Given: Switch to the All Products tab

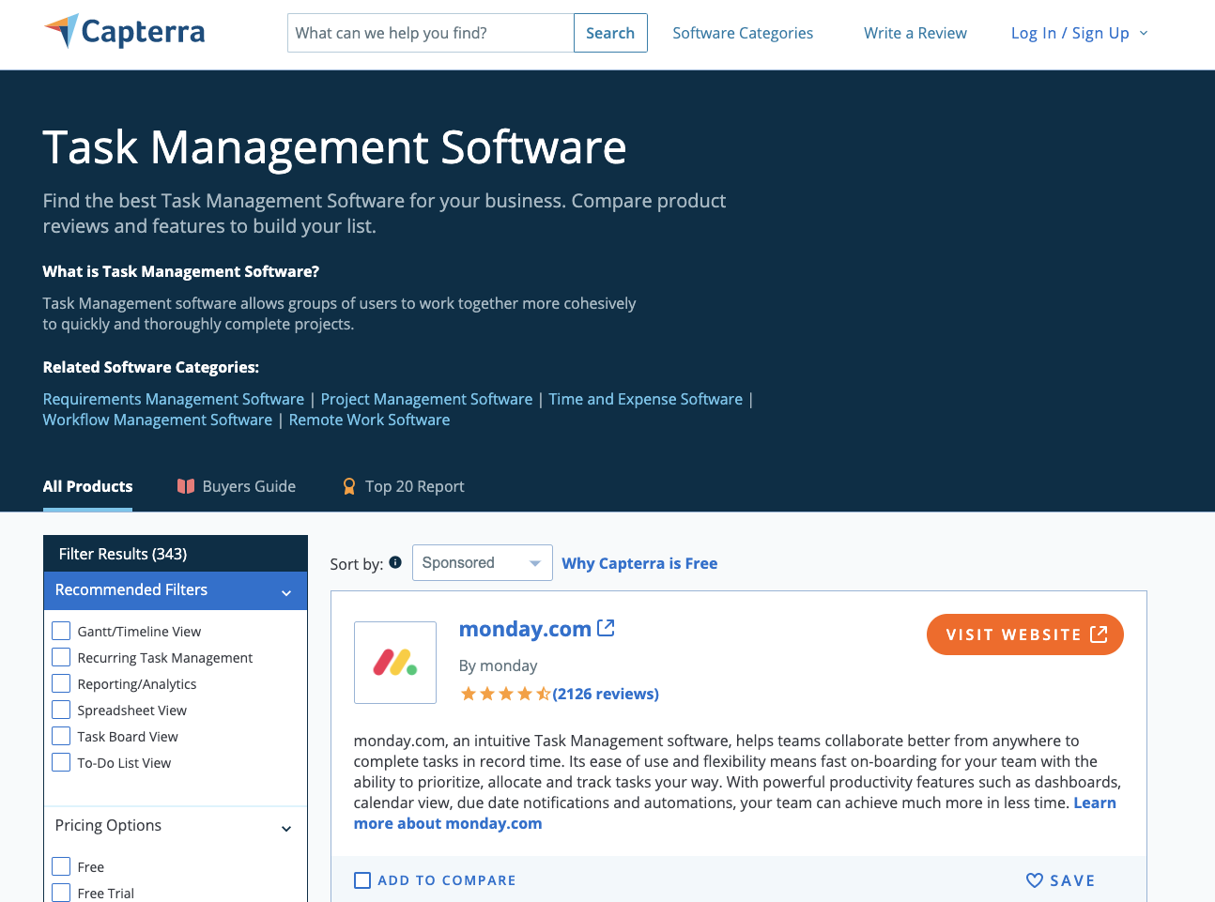Looking at the screenshot, I should pyautogui.click(x=87, y=486).
